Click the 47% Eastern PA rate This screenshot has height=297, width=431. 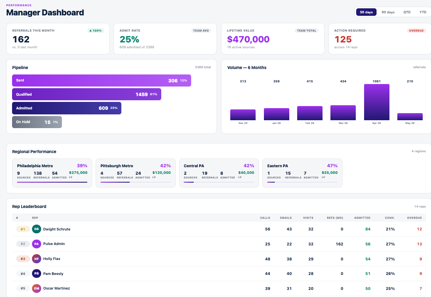pyautogui.click(x=332, y=166)
